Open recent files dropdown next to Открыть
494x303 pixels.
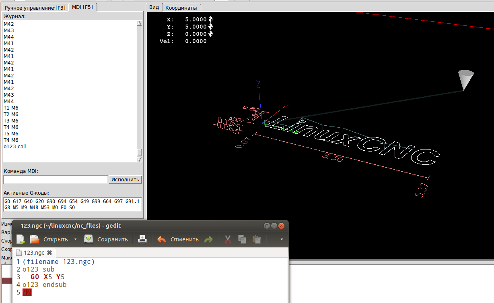point(75,239)
